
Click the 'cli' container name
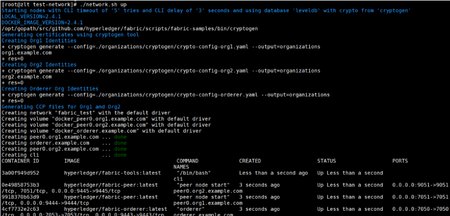(x=178, y=179)
